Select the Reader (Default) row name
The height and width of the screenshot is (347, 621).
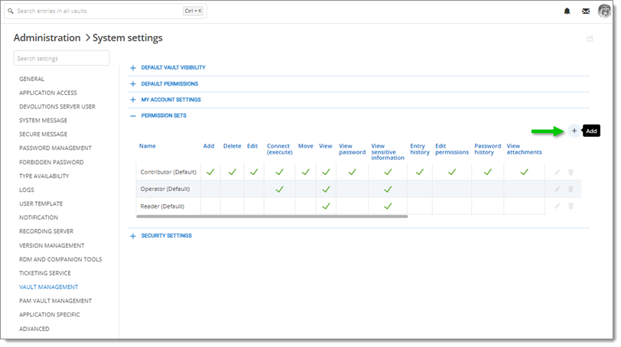(x=162, y=206)
